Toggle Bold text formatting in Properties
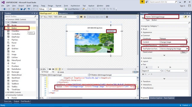Screen dimensions: 192x107 tap(143, 74)
